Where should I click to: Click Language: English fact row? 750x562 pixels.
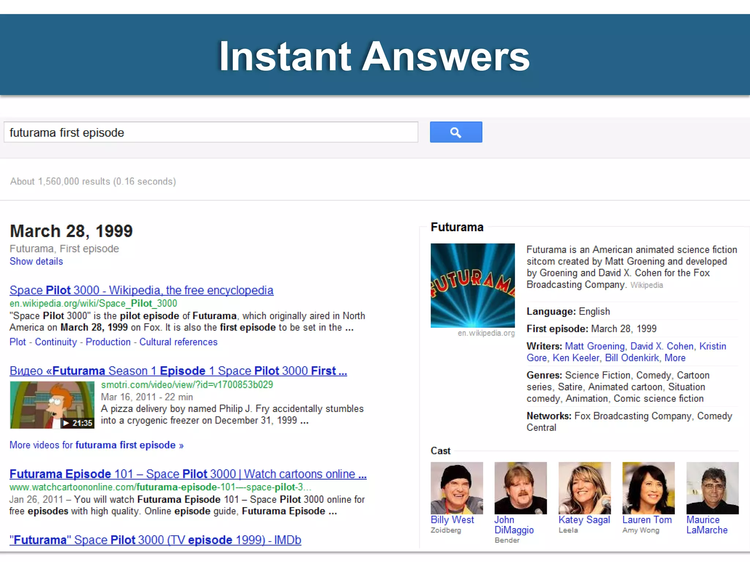[568, 311]
